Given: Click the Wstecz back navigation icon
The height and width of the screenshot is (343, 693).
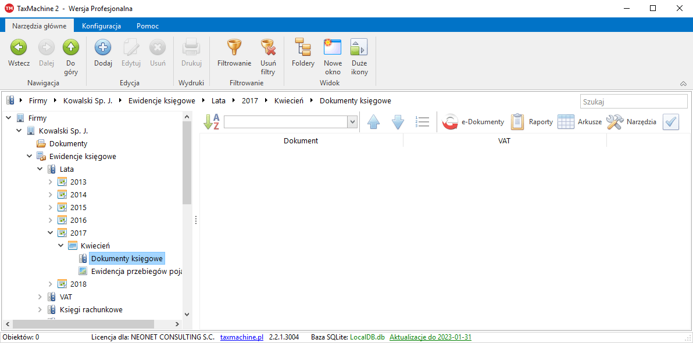Looking at the screenshot, I should (19, 48).
